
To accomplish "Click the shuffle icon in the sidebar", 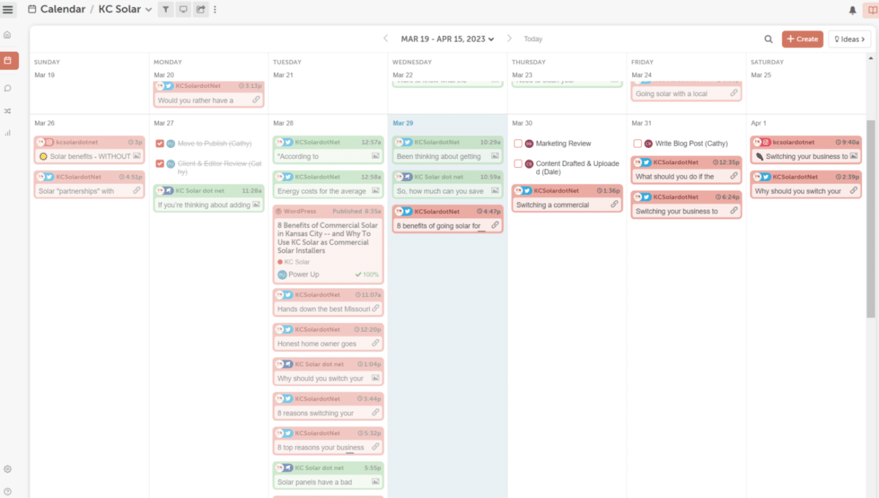I will 9,111.
